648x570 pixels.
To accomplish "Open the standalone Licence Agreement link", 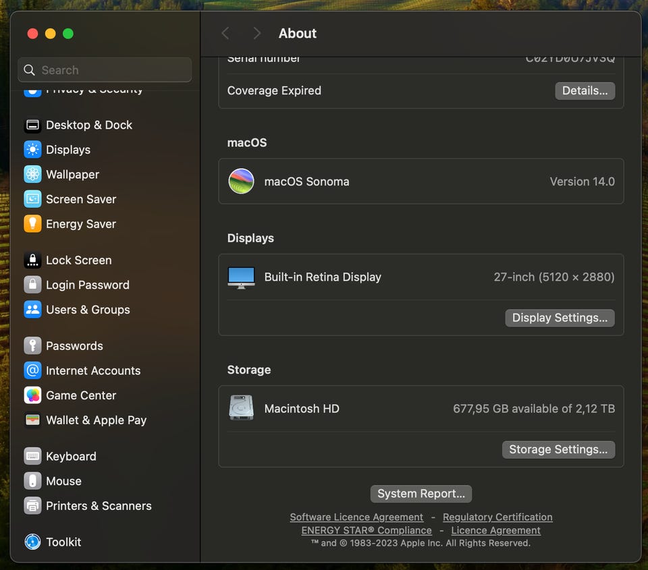I will coord(495,530).
